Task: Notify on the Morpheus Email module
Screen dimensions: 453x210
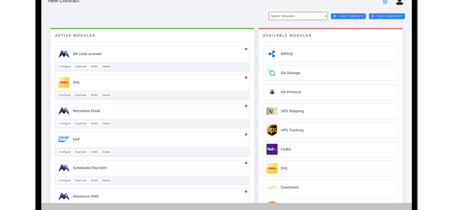Action: (94, 123)
